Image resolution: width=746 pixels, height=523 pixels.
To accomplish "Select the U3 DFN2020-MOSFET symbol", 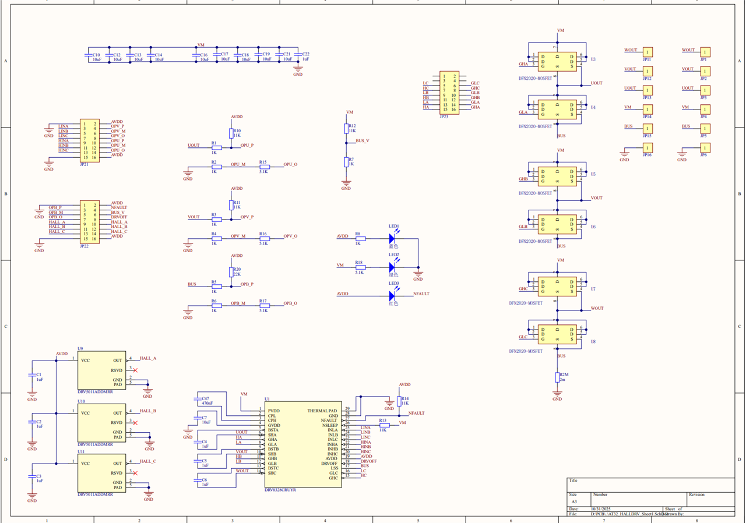I will coord(557,62).
